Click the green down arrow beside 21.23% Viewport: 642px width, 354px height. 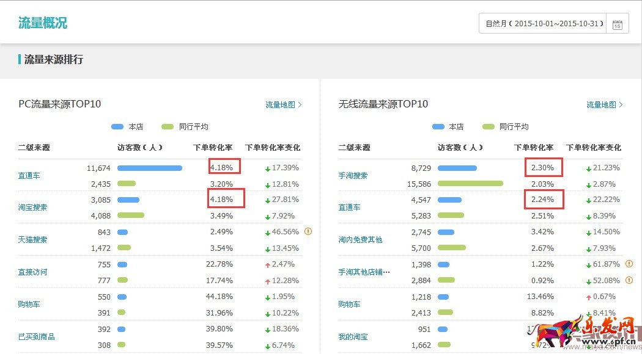(x=588, y=168)
